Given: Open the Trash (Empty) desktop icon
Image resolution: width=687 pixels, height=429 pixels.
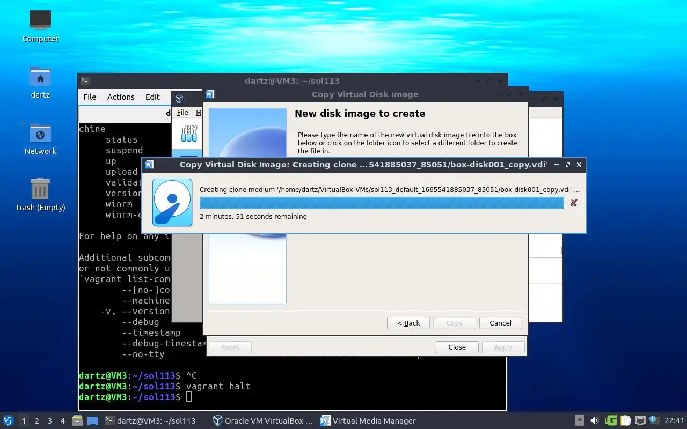Looking at the screenshot, I should tap(40, 195).
